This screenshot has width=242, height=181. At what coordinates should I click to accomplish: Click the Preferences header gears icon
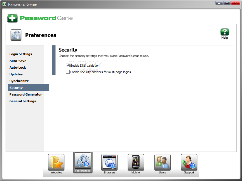pyautogui.click(x=16, y=35)
